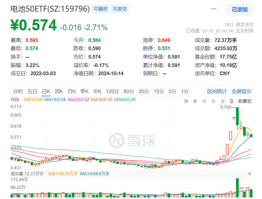Image resolution: width=262 pixels, height=199 pixels.
Task: Pan the chart right using the right chevron icon
Action: coord(223,101)
